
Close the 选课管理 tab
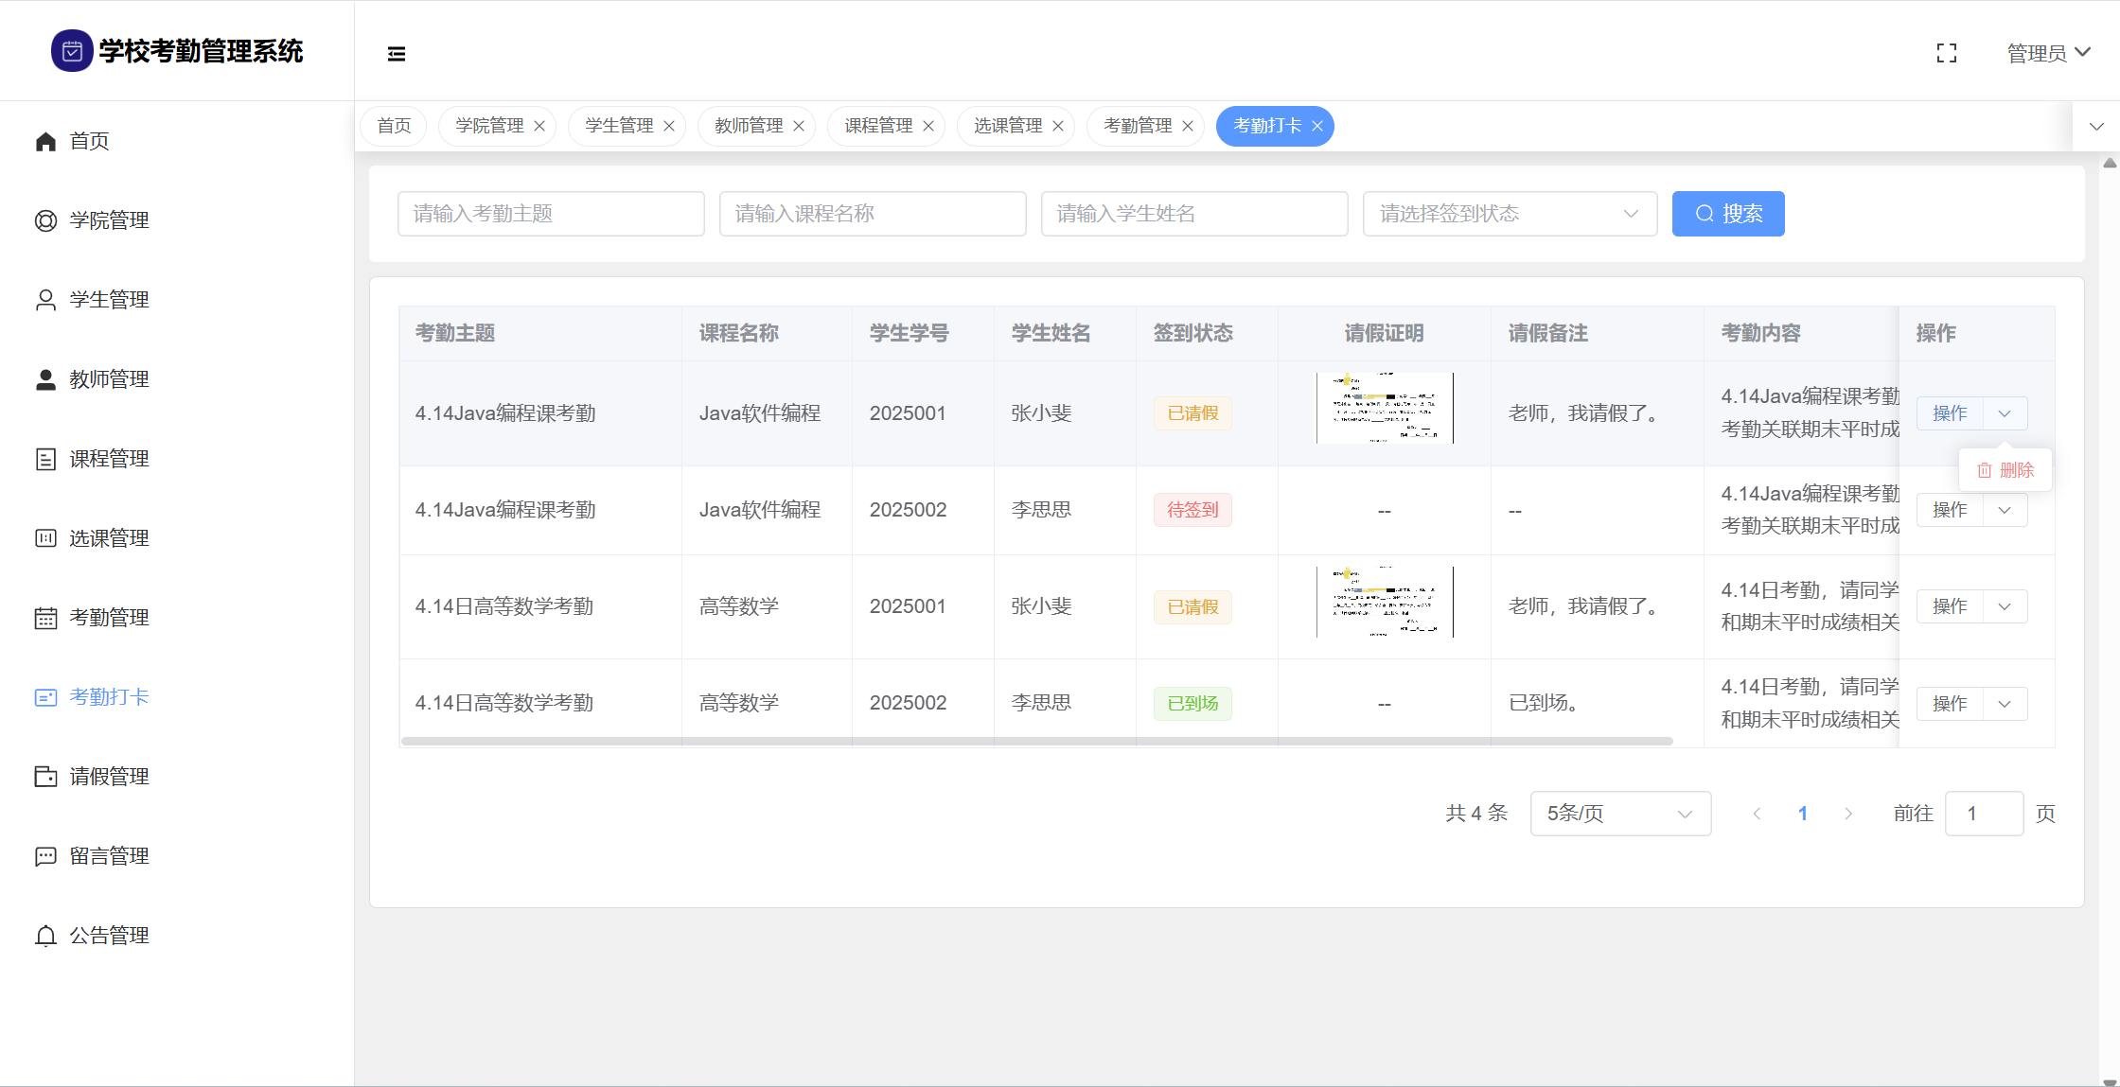pyautogui.click(x=1058, y=127)
